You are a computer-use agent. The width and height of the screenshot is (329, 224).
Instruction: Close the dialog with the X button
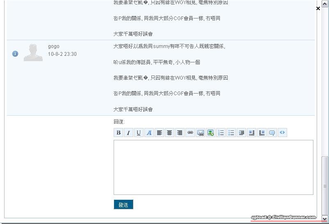tap(318, 8)
